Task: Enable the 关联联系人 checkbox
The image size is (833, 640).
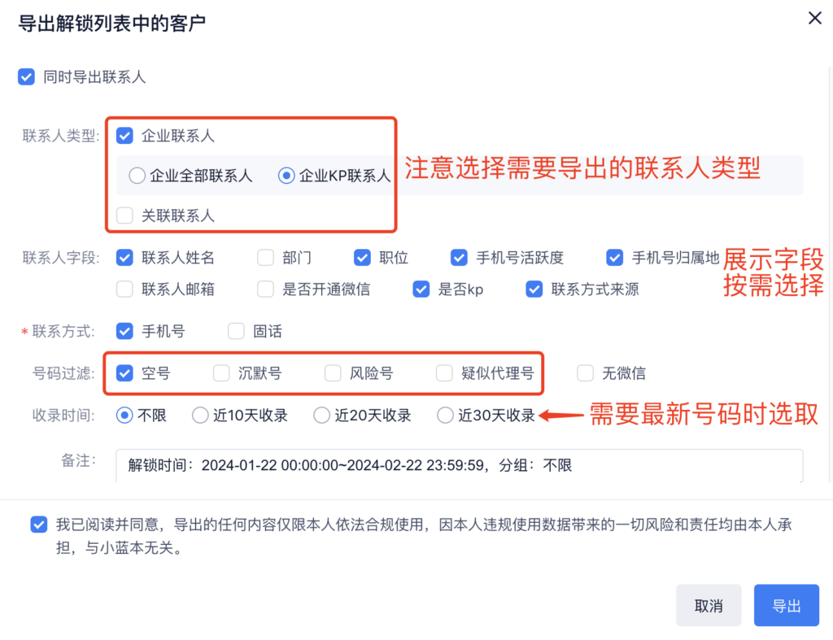Action: coord(124,216)
